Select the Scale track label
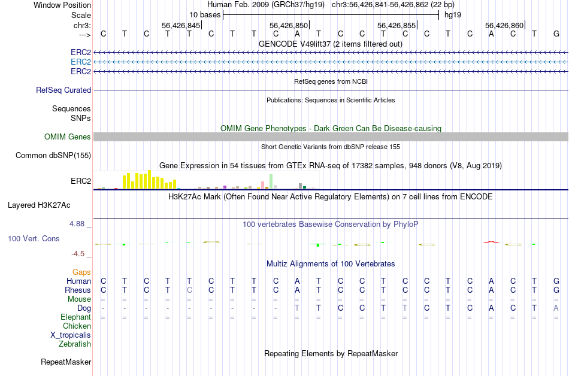Viewport: 569px width, 376px height. point(81,15)
